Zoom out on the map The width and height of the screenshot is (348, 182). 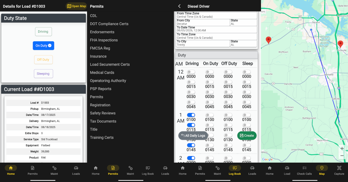pyautogui.click(x=342, y=156)
